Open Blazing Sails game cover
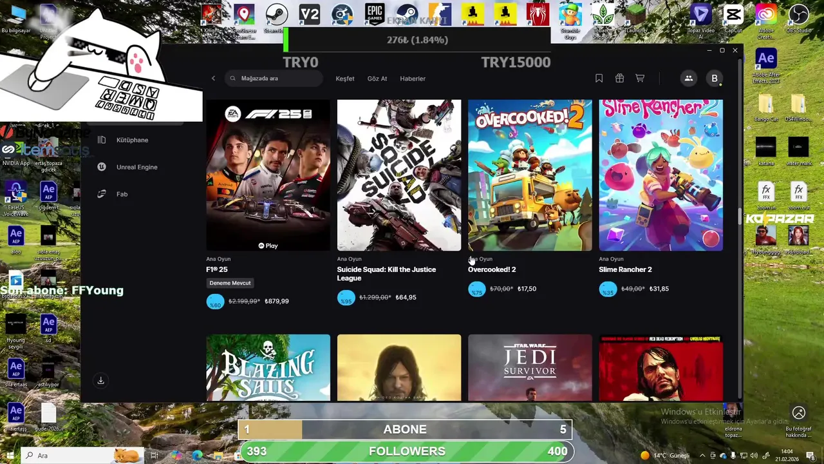The image size is (824, 464). [268, 367]
